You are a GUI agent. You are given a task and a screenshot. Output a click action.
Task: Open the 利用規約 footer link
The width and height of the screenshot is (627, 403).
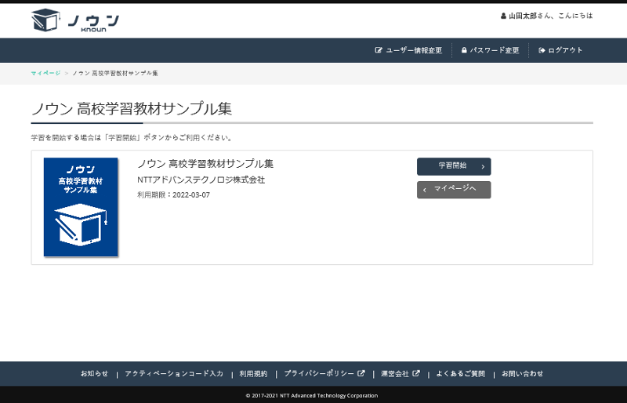253,373
